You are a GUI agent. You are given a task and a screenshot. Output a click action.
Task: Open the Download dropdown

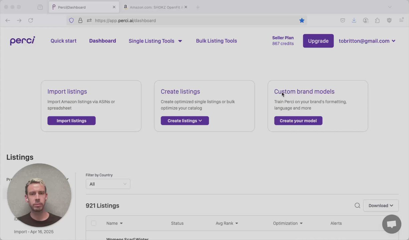381,206
